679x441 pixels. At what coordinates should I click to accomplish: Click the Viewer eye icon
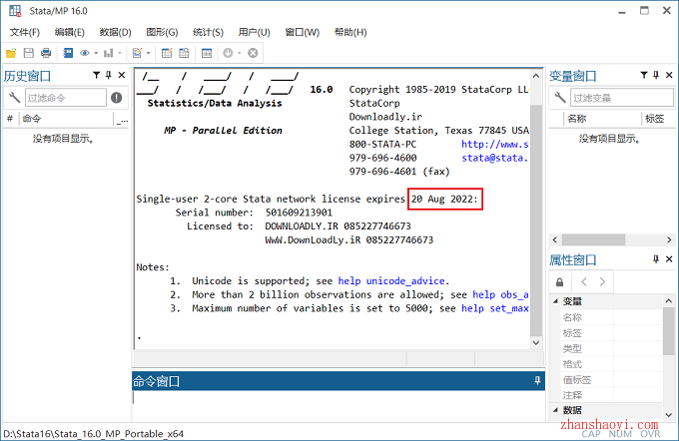pos(85,53)
